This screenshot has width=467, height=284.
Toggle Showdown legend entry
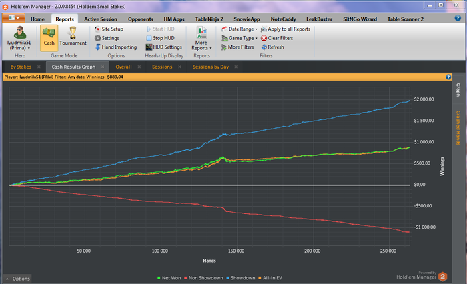240,278
